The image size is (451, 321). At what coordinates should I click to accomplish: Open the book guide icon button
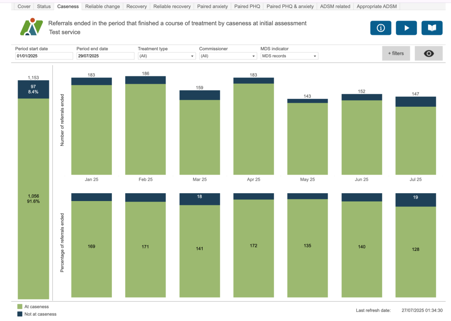click(432, 28)
